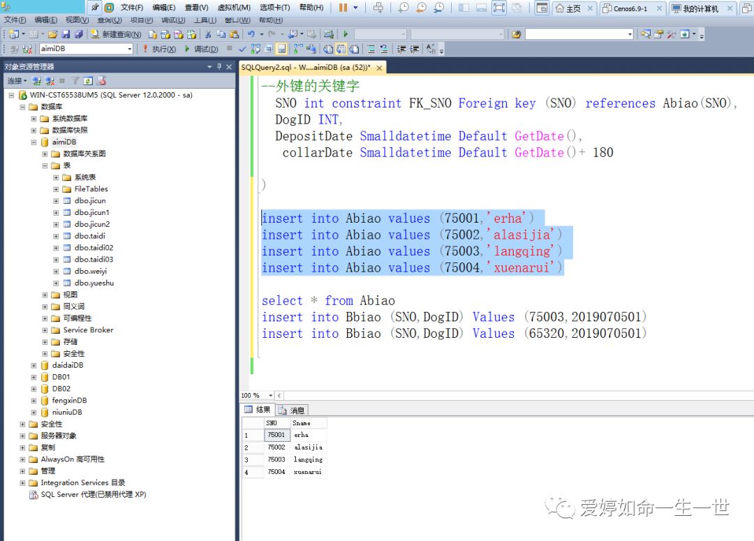Click VMware take snapshot clock icon
The height and width of the screenshot is (541, 754).
click(x=403, y=8)
